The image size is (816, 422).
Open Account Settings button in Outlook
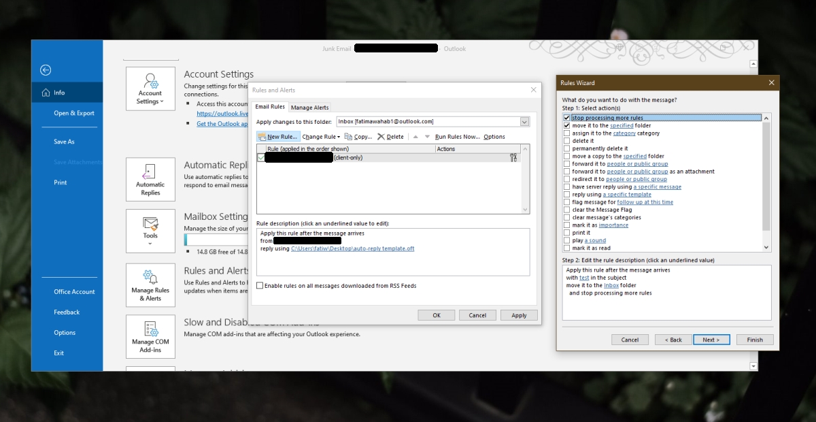pyautogui.click(x=150, y=88)
